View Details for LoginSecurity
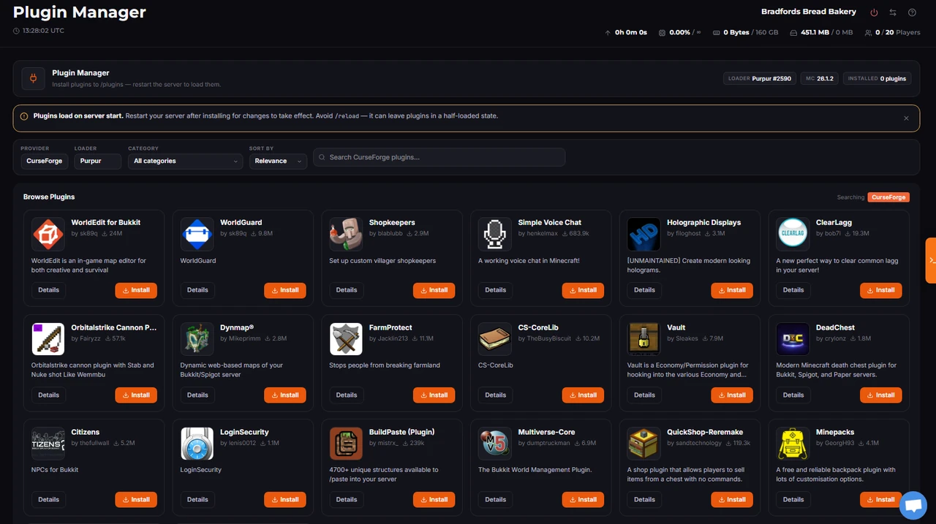This screenshot has width=936, height=524. (197, 500)
